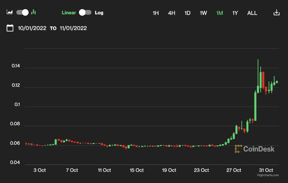
Task: Show the 1Y time range
Action: point(235,13)
